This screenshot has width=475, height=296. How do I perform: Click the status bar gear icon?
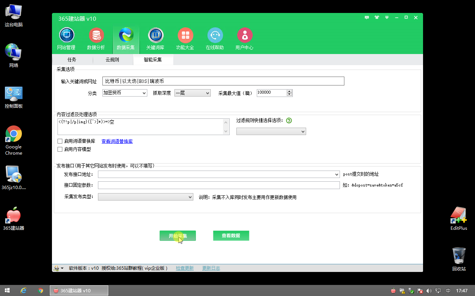click(57, 268)
